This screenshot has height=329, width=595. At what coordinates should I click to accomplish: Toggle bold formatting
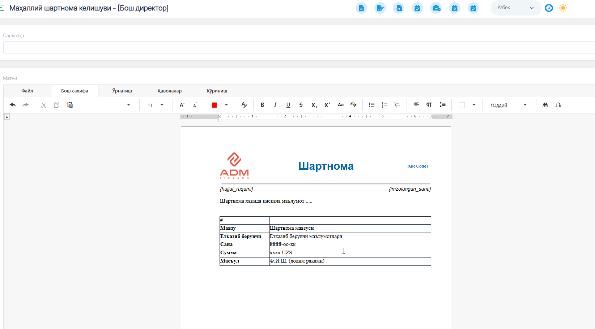(x=262, y=105)
